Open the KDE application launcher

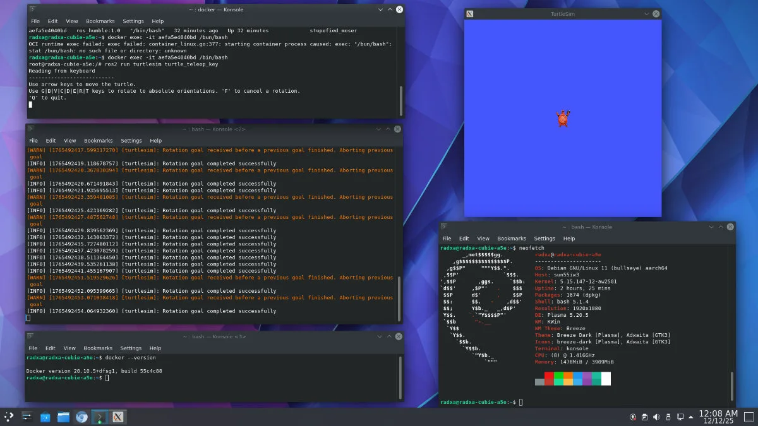(x=9, y=417)
